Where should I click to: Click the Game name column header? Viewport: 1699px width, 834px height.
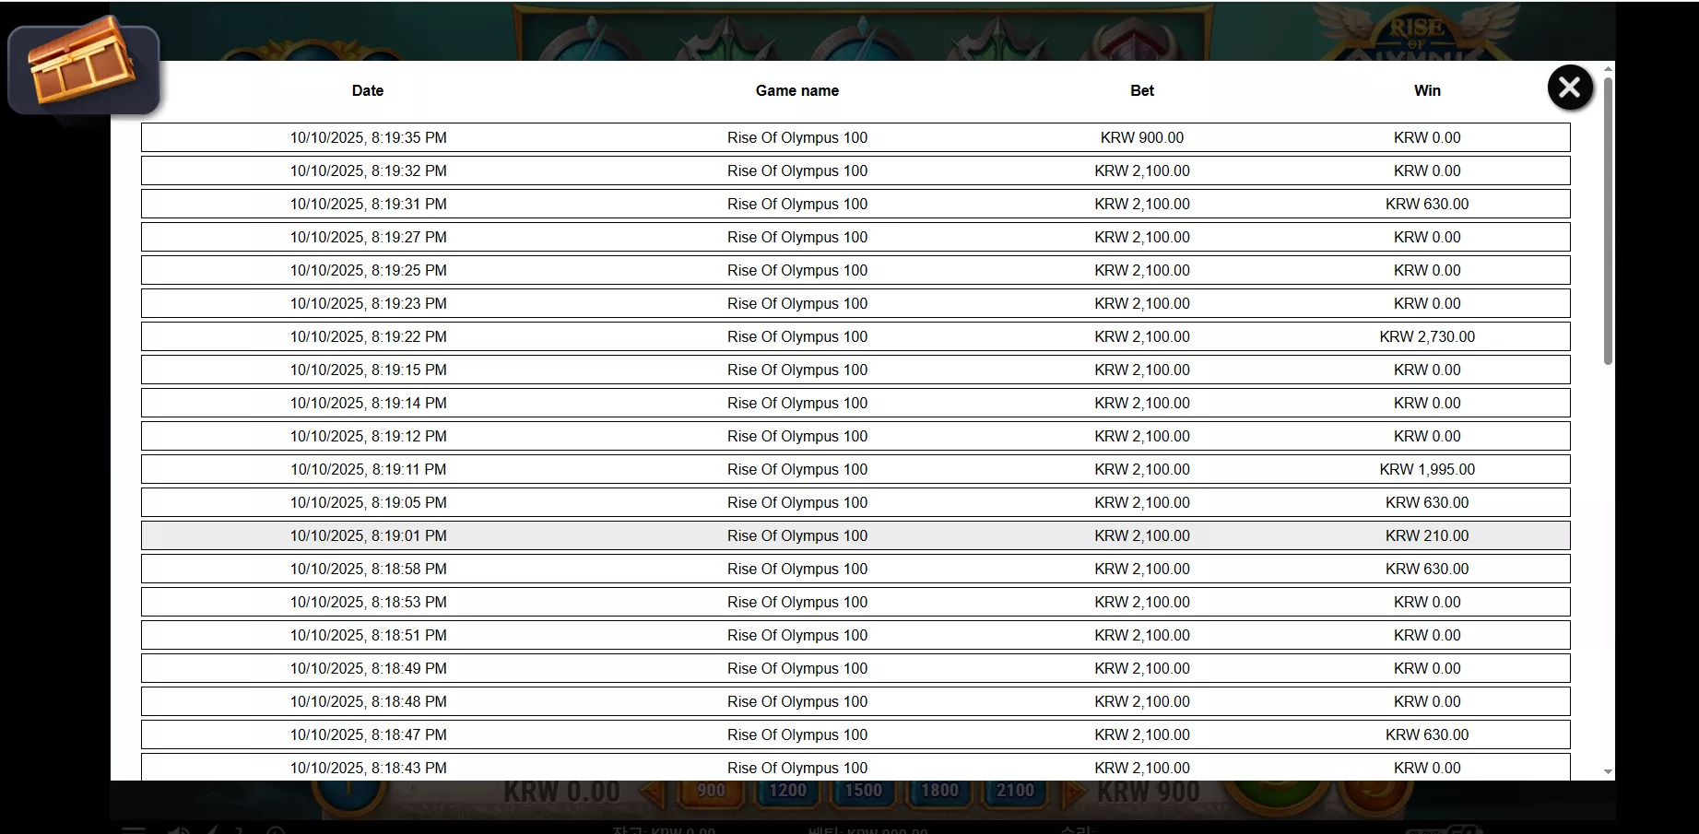point(797,90)
